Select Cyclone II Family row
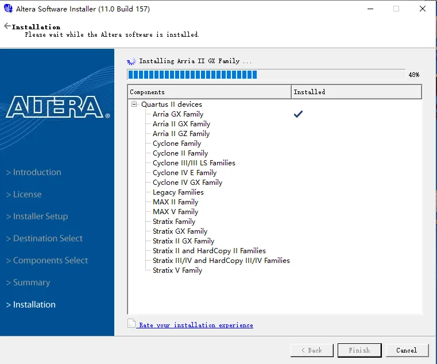The width and height of the screenshot is (437, 364). pos(180,153)
